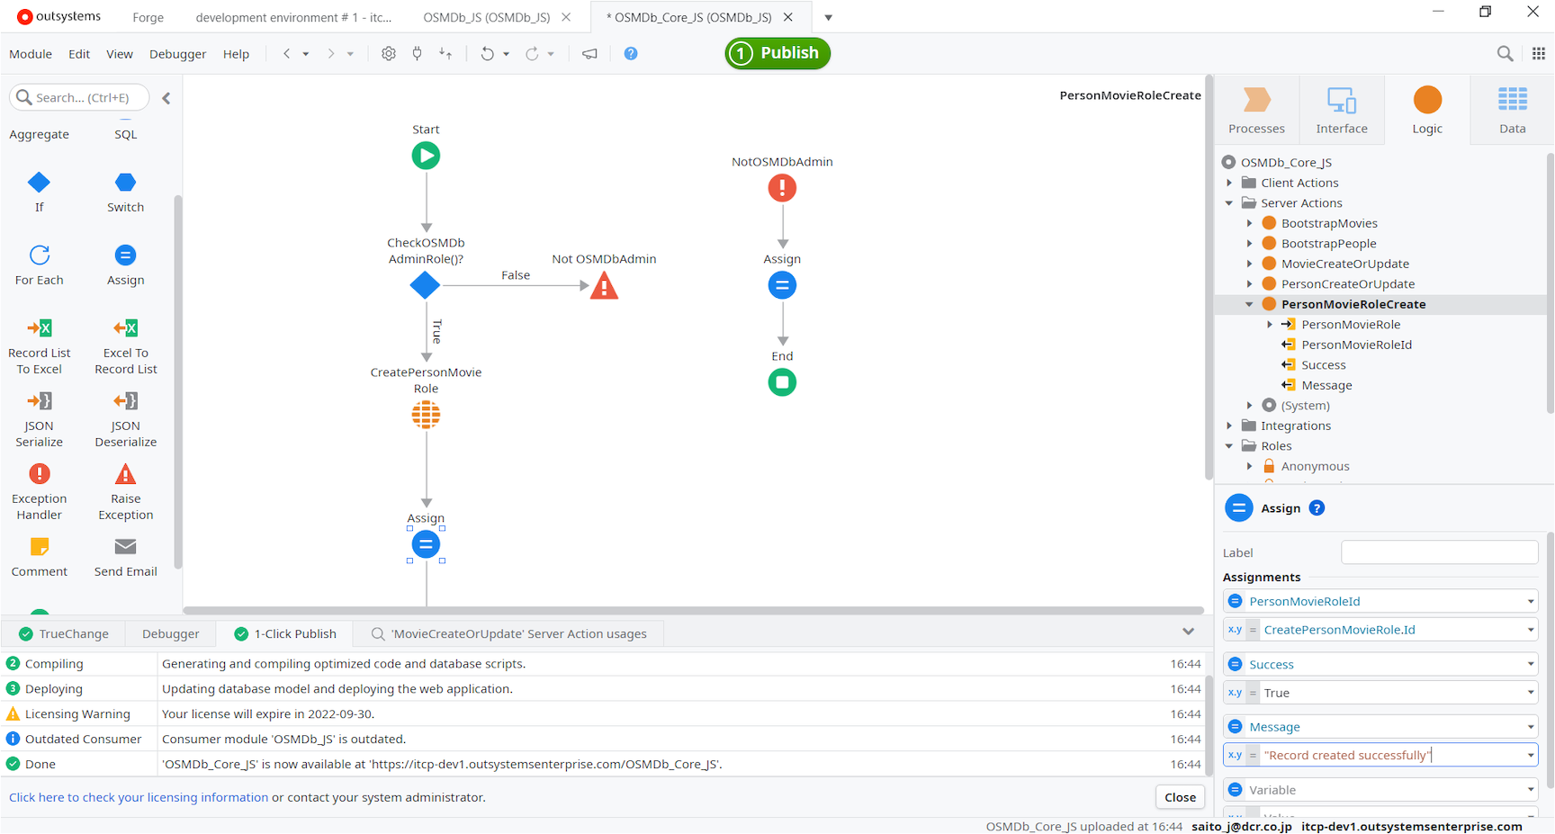This screenshot has height=834, width=1555.
Task: Click the Close button in messages panel
Action: pos(1180,797)
